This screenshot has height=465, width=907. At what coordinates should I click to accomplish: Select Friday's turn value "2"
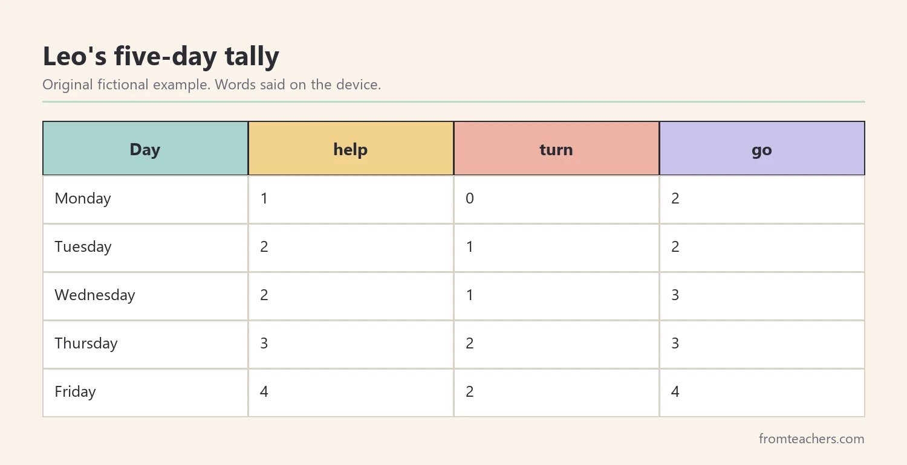[x=470, y=392]
